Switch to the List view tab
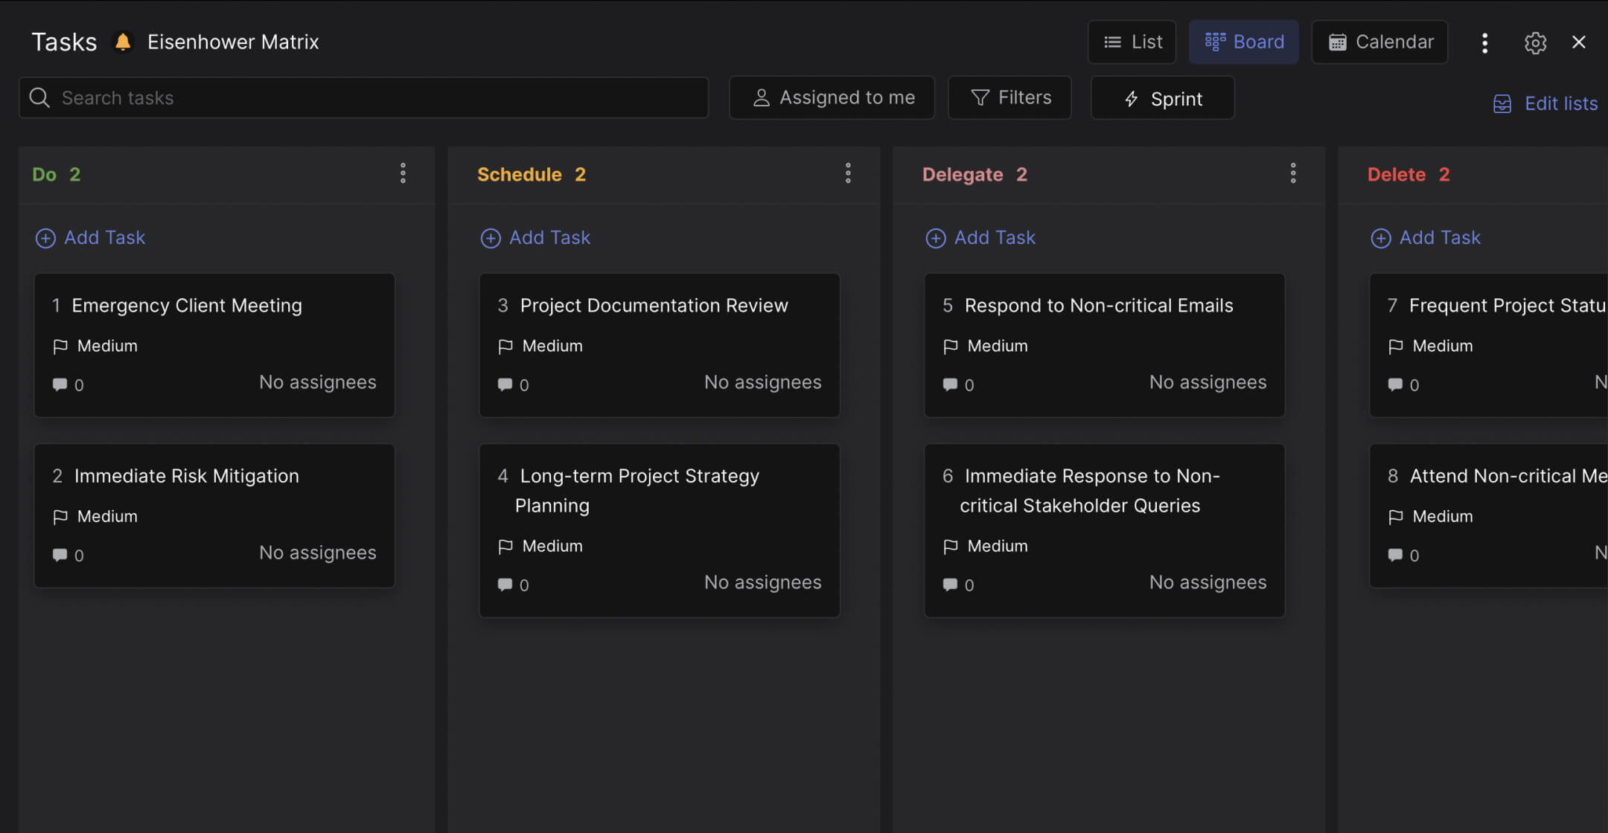Screen dimensions: 1608x833 tap(1132, 42)
